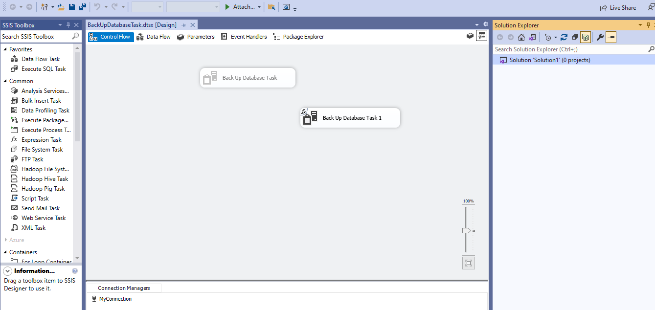
Task: Select the File System Task item
Action: [x=42, y=150]
